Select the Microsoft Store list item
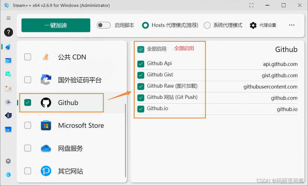Image resolution: width=308 pixels, height=186 pixels. [72, 125]
